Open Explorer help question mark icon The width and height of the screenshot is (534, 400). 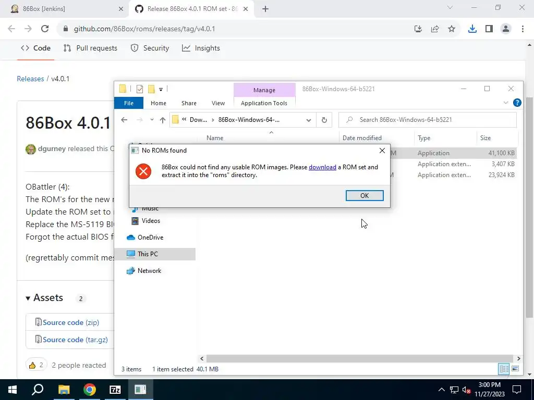tap(517, 103)
